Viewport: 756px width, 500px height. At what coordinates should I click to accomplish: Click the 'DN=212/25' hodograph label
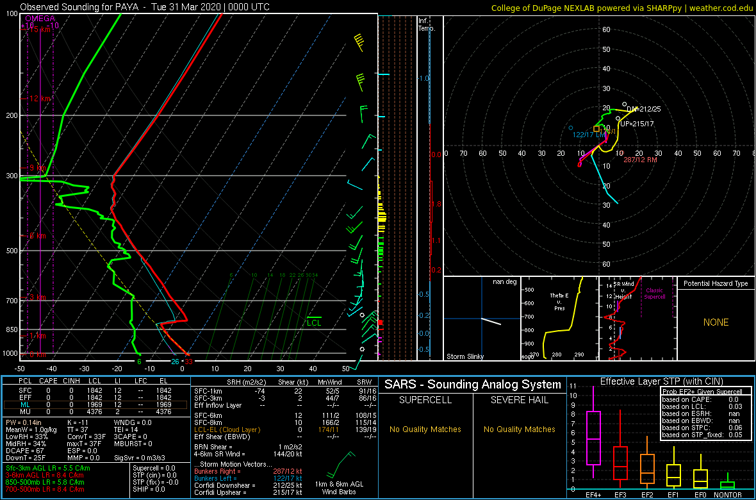pos(644,110)
